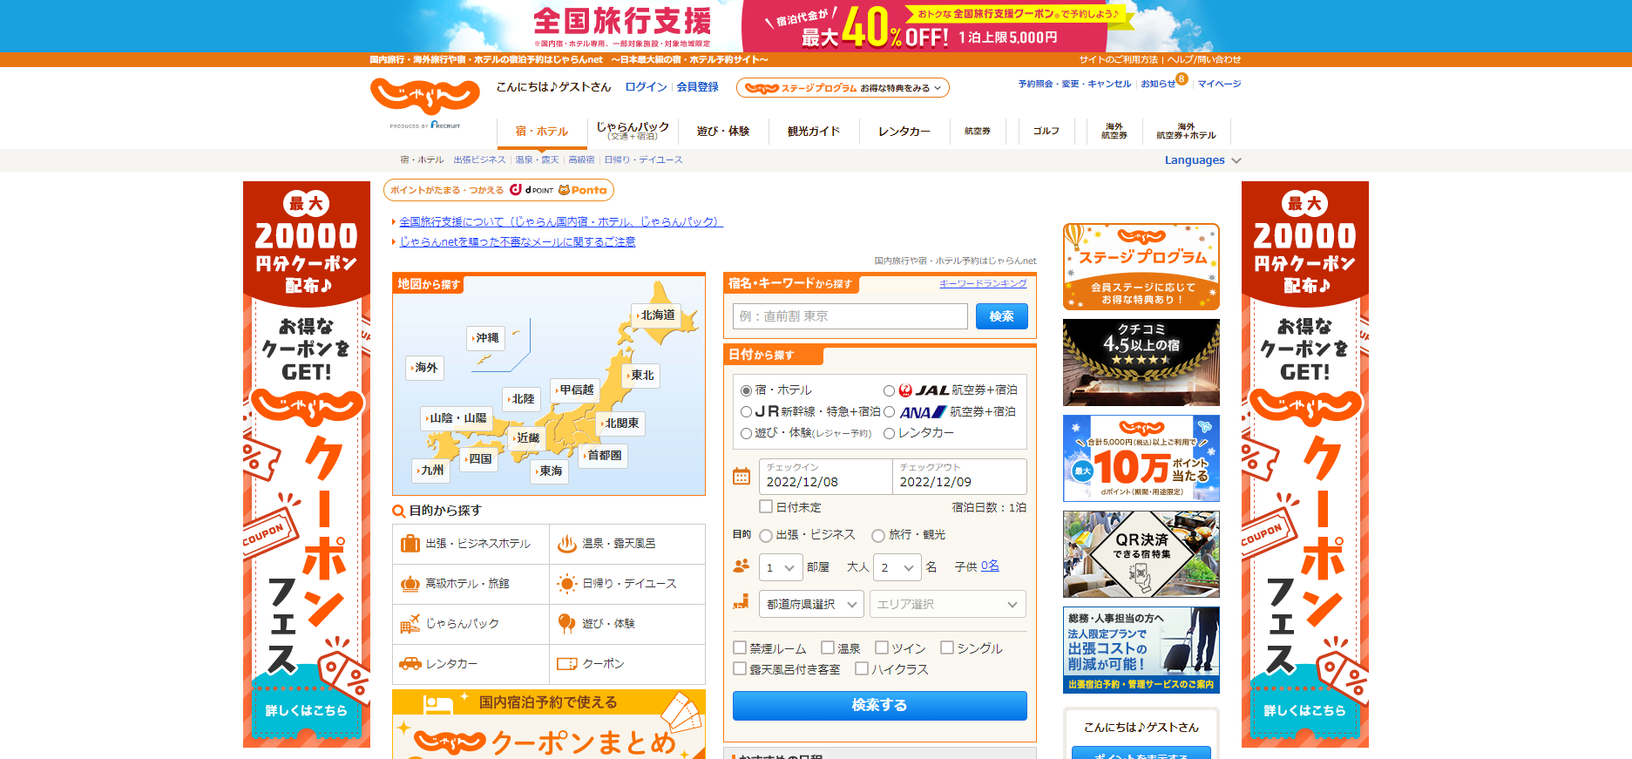The width and height of the screenshot is (1632, 759).
Task: Open the キーワードランキング link
Action: pyautogui.click(x=983, y=283)
